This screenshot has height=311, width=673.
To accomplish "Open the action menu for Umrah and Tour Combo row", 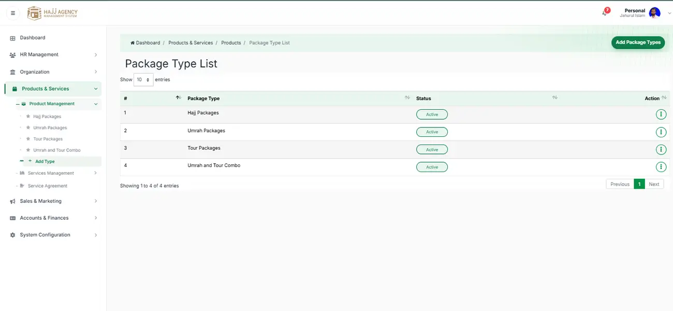I will tap(661, 167).
